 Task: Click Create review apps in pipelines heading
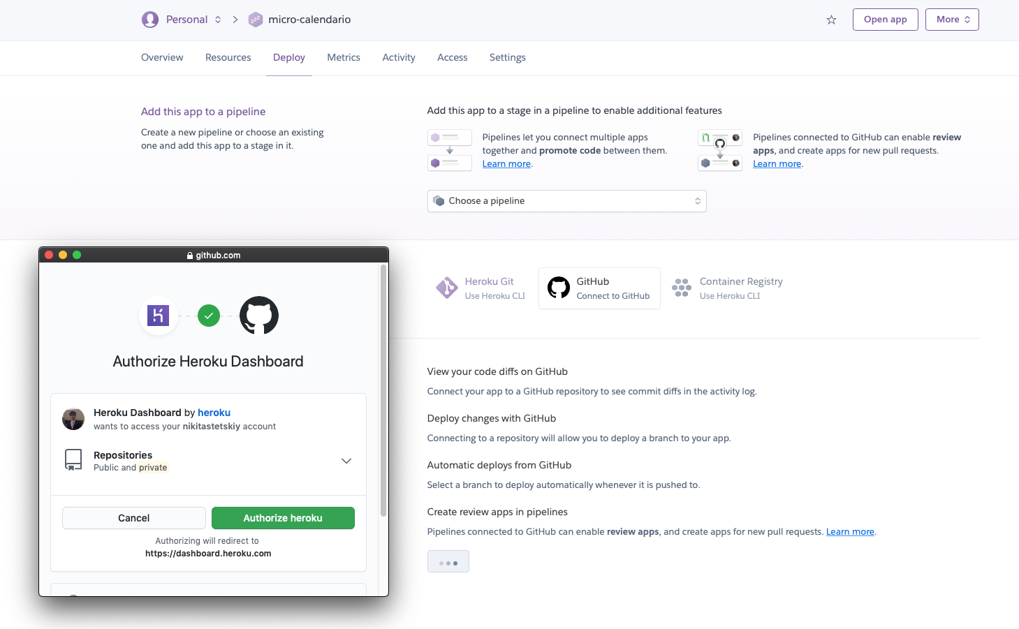(497, 512)
